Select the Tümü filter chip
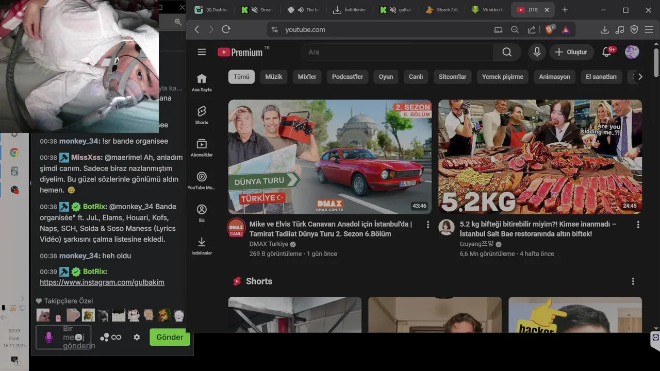 tap(241, 77)
